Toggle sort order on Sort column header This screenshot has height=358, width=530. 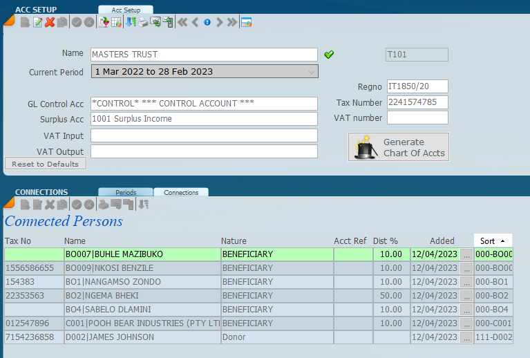[493, 241]
